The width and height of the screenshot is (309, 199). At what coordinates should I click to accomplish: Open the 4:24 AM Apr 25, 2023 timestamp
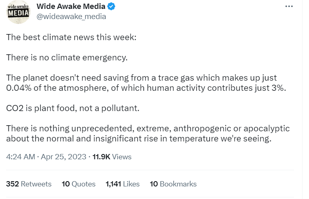[x=46, y=157]
